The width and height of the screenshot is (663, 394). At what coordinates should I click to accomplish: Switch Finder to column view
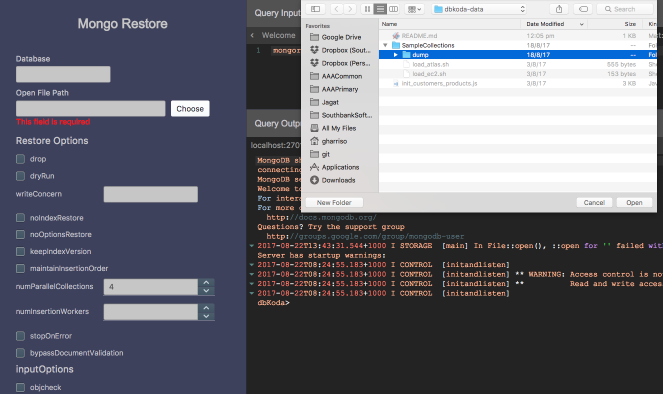coord(393,9)
